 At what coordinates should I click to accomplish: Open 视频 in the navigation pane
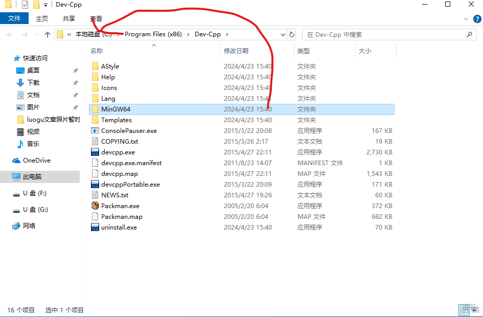click(x=33, y=131)
